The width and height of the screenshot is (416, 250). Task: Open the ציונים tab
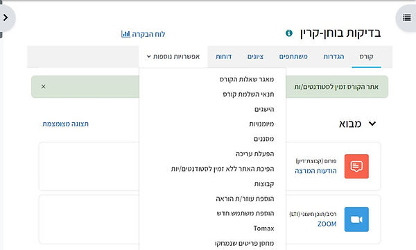tap(255, 56)
